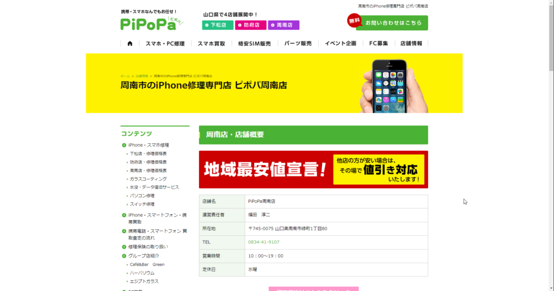
Task: Open 下松店・修理価格表 sidebar link
Action: (x=148, y=154)
